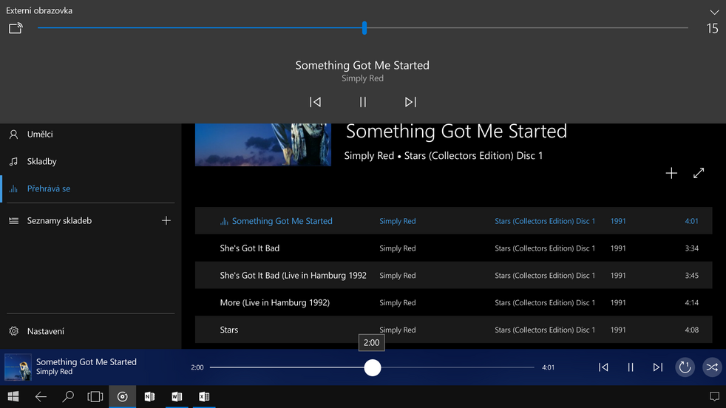Play the Stars track
Screen dimensions: 726x408
(x=453, y=330)
